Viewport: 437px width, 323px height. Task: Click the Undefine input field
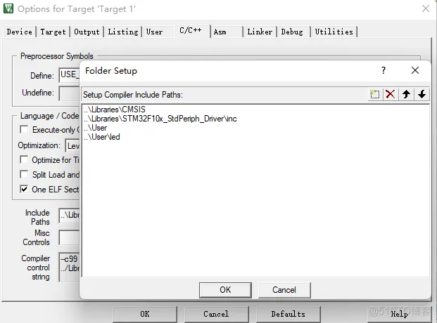(x=69, y=93)
